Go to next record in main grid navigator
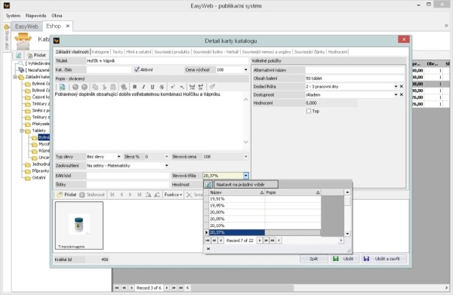453x295 pixels. [x=167, y=287]
